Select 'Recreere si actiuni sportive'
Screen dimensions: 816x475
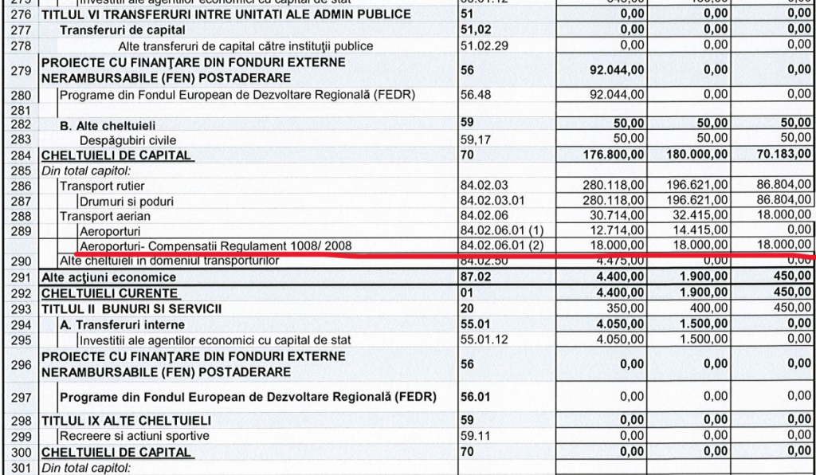click(134, 435)
